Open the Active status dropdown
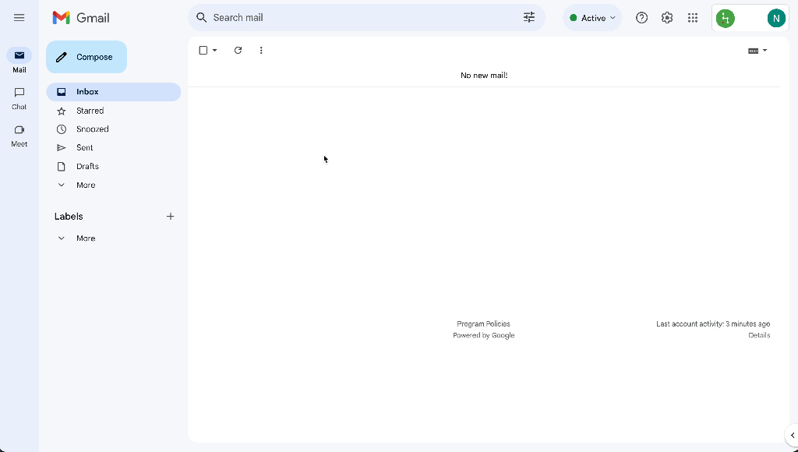This screenshot has width=798, height=452. pyautogui.click(x=592, y=18)
